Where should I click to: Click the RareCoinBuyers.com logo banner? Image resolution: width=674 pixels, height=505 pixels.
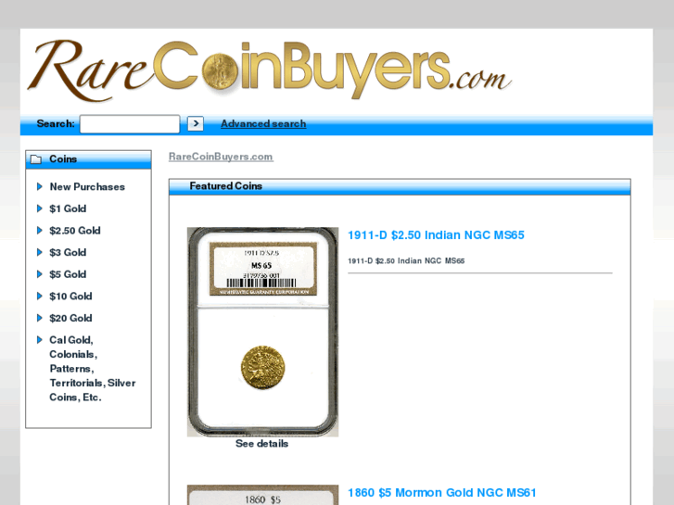(x=270, y=70)
